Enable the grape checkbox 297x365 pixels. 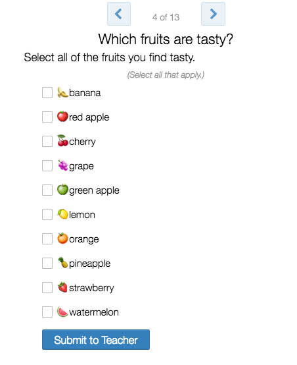tap(47, 166)
